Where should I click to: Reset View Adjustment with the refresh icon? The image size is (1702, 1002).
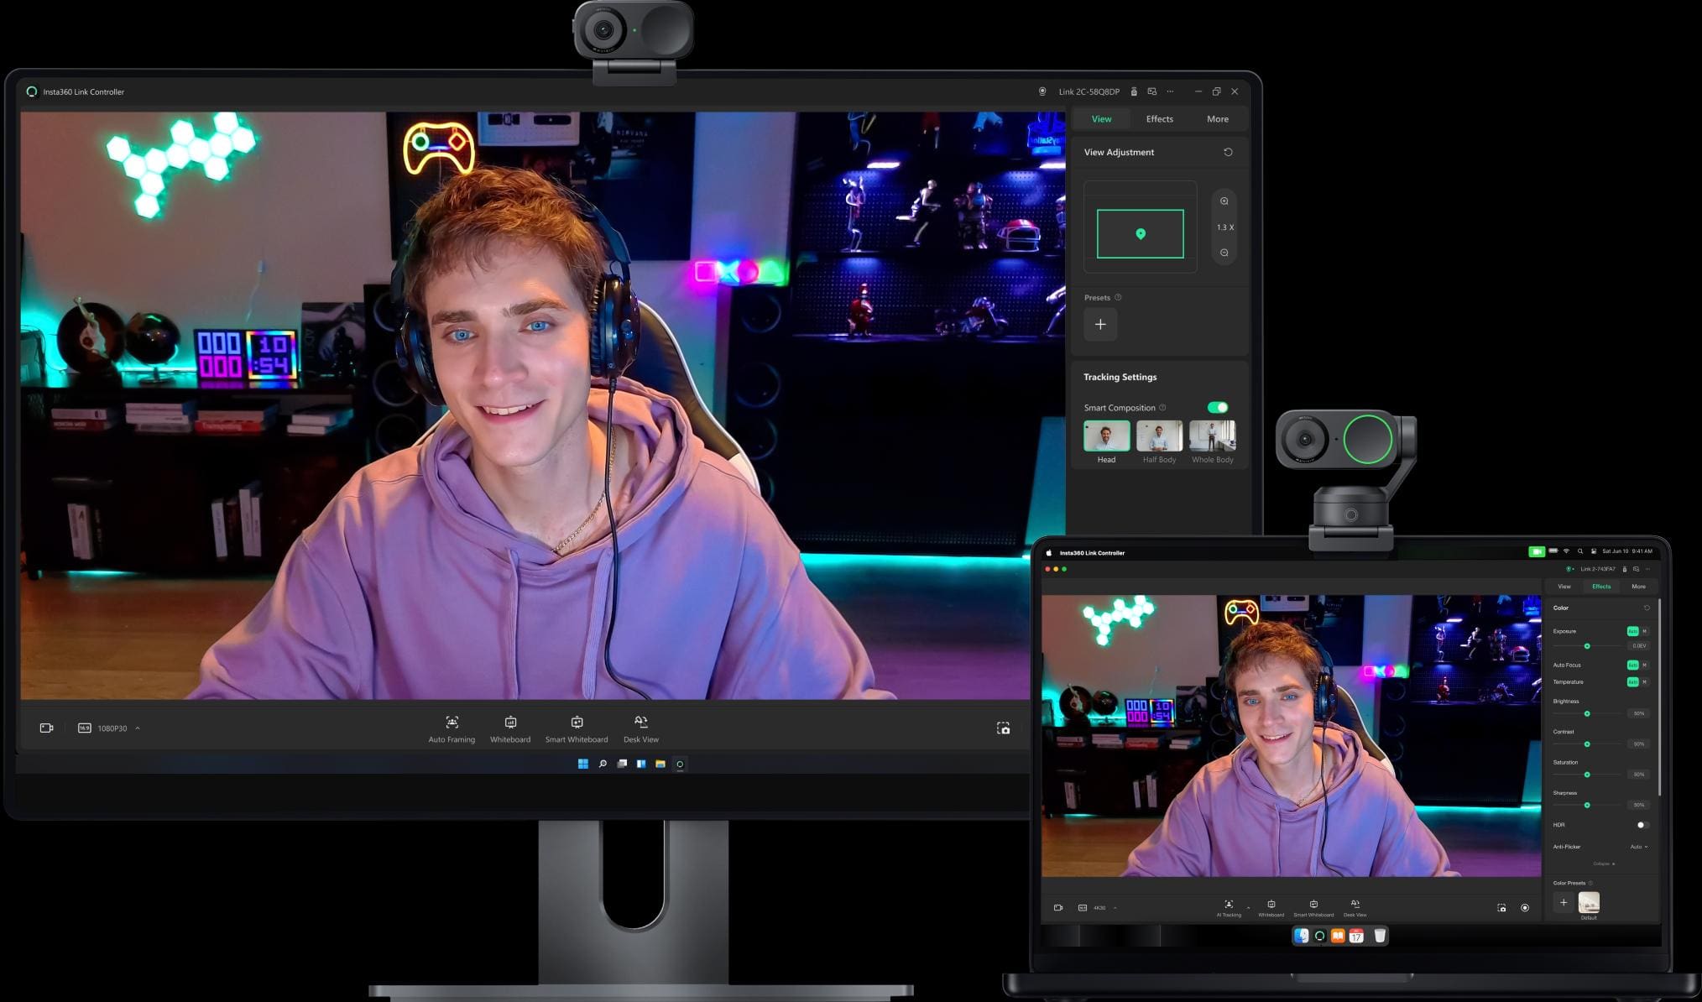tap(1228, 152)
